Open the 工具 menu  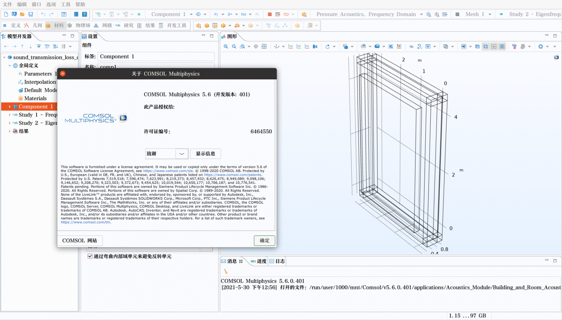[66, 5]
